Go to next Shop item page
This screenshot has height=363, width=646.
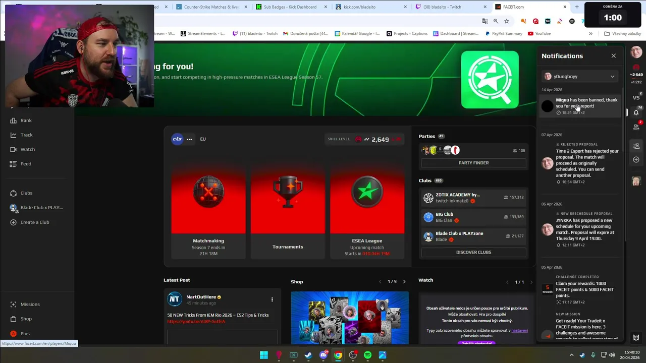click(x=404, y=282)
